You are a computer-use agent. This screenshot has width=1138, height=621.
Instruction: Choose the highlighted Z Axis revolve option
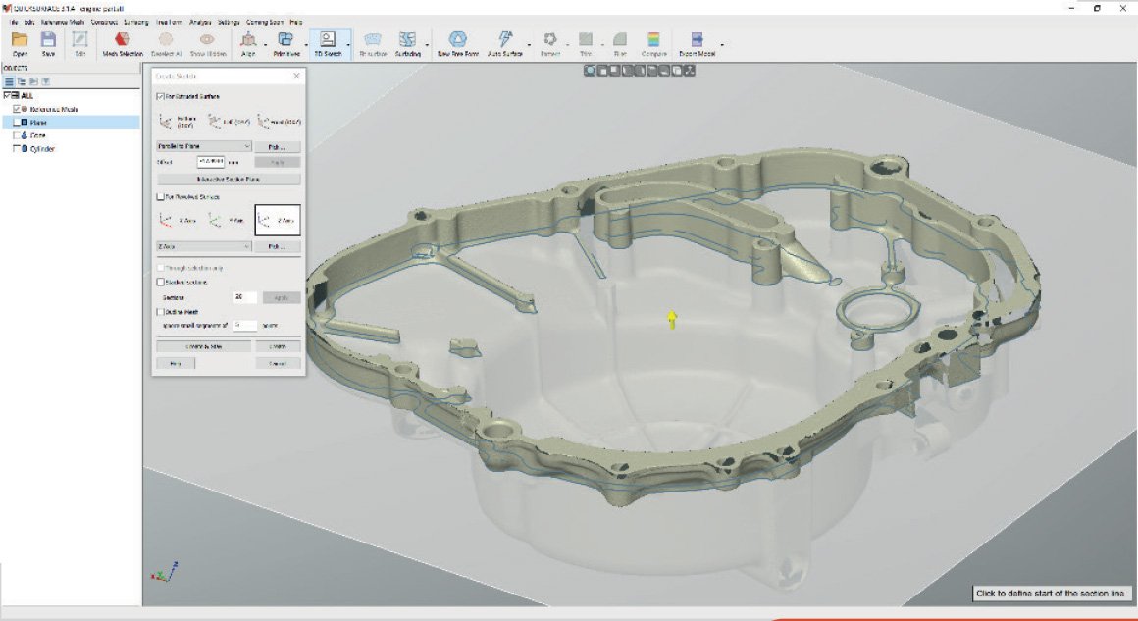point(278,220)
